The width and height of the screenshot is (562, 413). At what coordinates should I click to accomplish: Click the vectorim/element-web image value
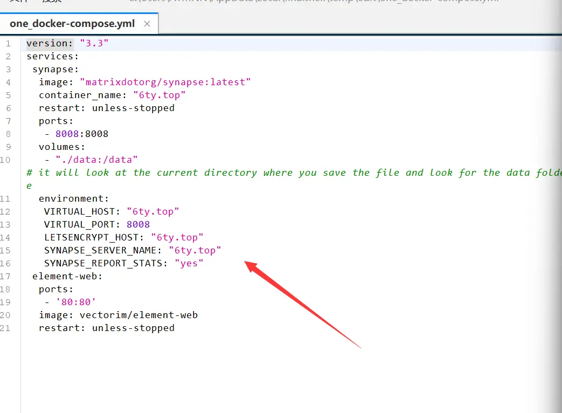(138, 315)
